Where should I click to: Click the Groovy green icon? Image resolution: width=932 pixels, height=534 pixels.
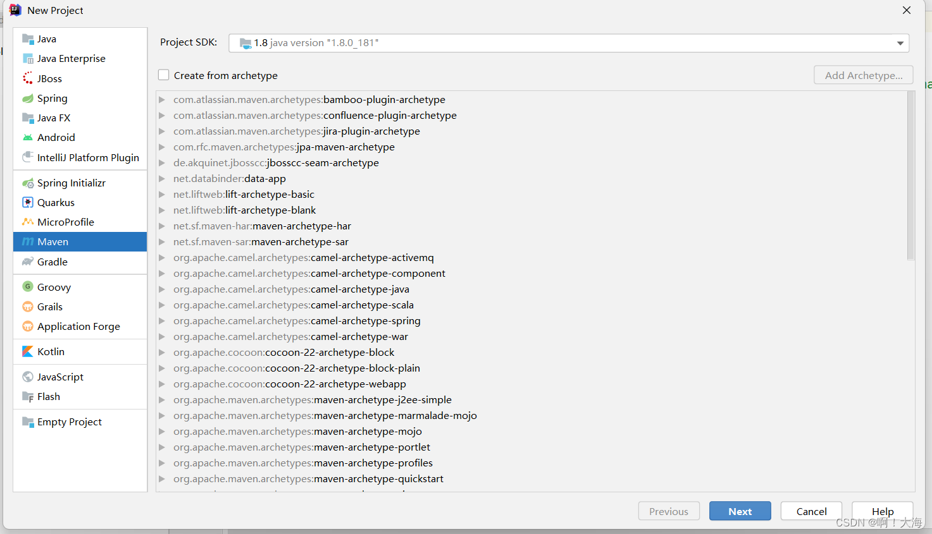tap(28, 287)
